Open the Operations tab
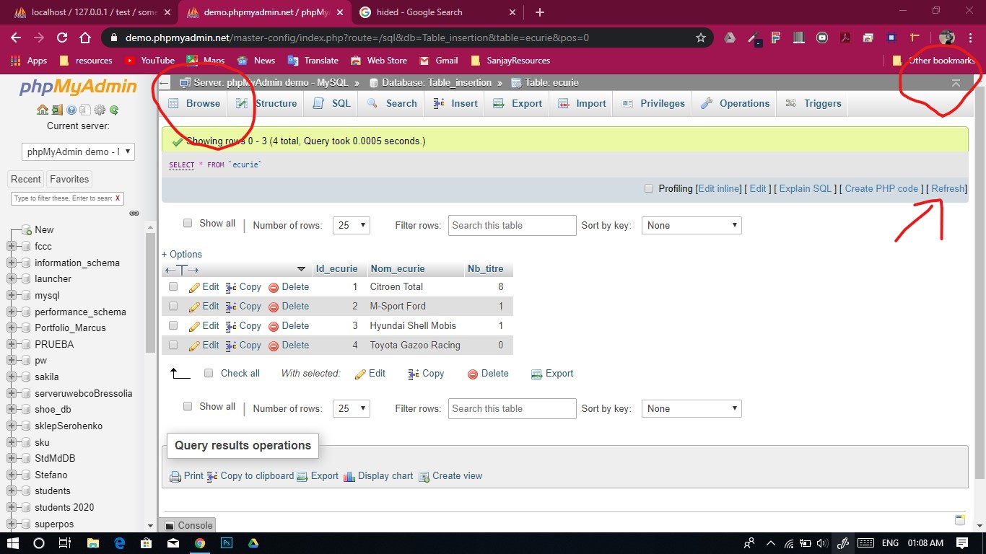The width and height of the screenshot is (986, 554). tap(735, 103)
